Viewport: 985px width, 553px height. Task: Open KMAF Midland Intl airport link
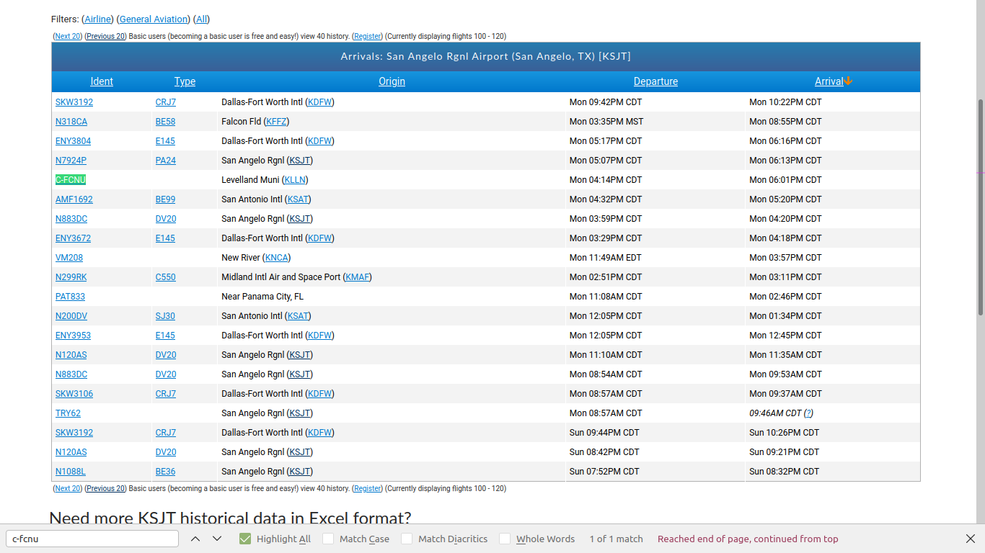[x=357, y=277]
